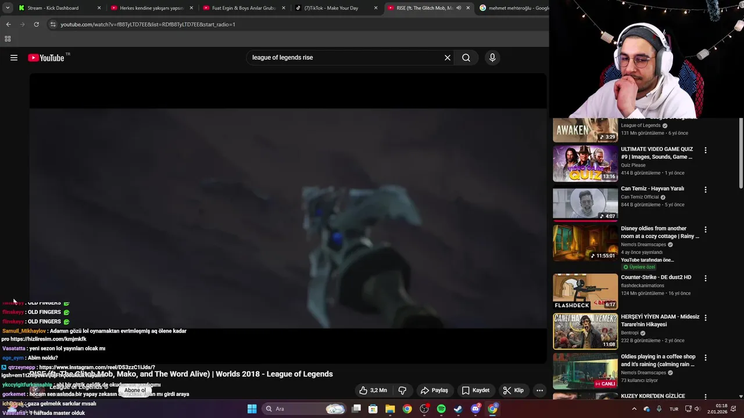Screen dimensions: 744x418
Task: Open HERŞEYİ YİYEN ADAM video title
Action: coord(660,320)
